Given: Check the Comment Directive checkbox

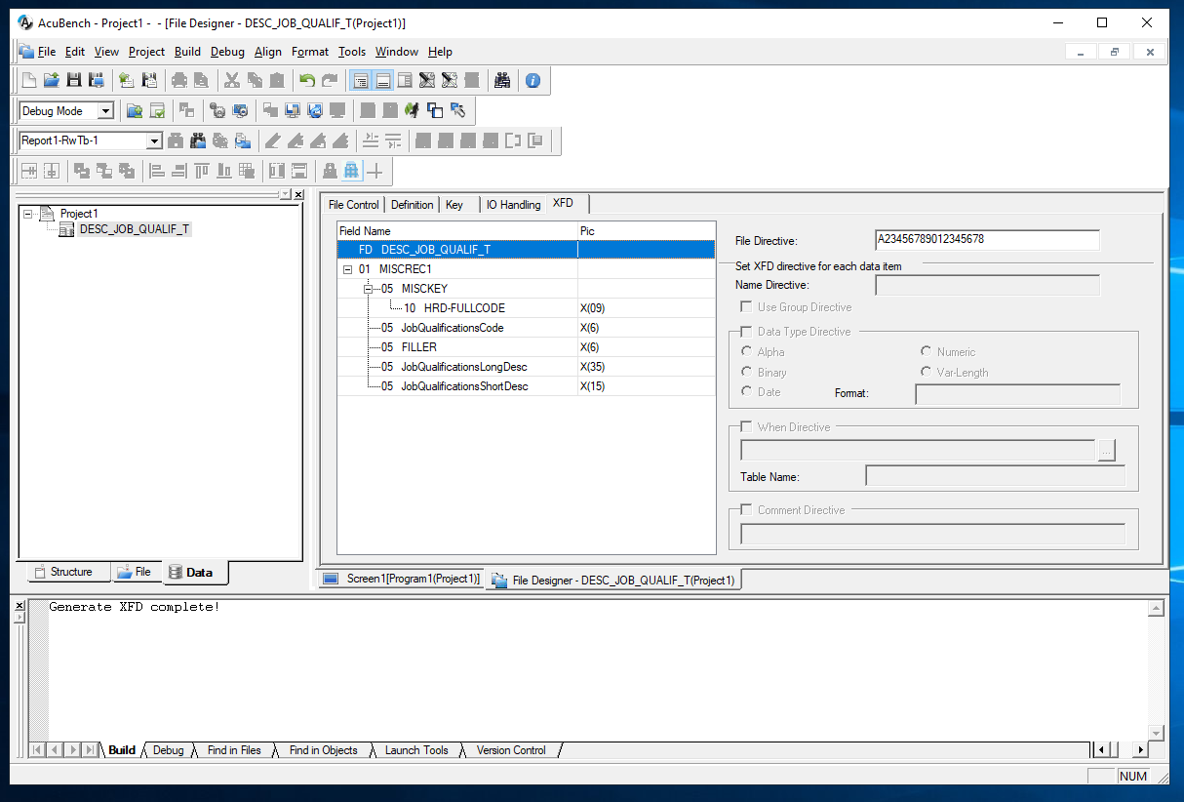Looking at the screenshot, I should pyautogui.click(x=747, y=510).
